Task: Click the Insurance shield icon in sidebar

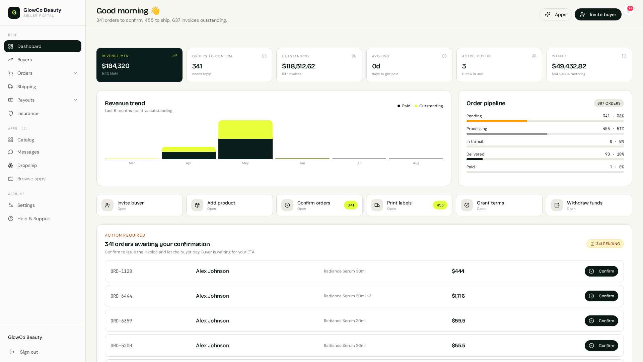Action: [x=11, y=113]
